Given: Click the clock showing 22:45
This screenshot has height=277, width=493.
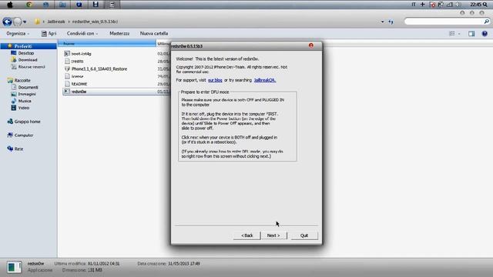Looking at the screenshot, I should click(475, 5).
